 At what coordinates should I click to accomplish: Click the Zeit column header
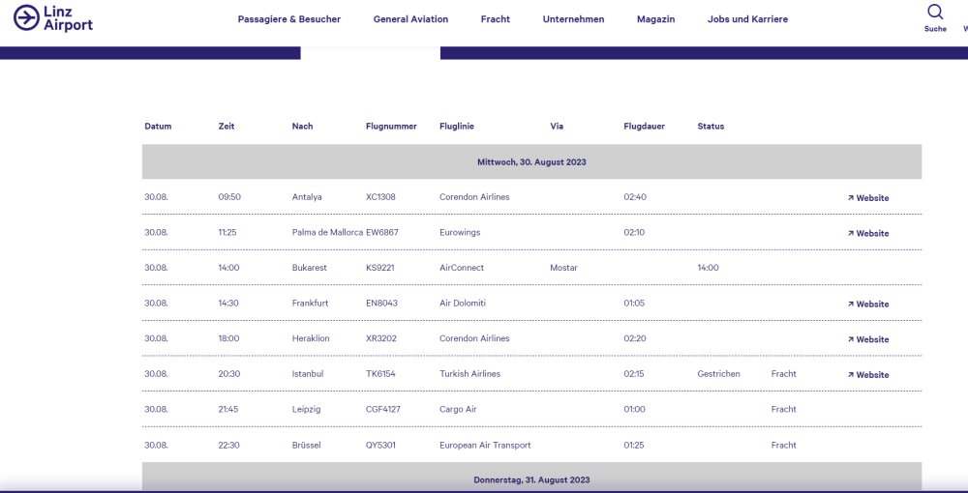[x=227, y=127]
